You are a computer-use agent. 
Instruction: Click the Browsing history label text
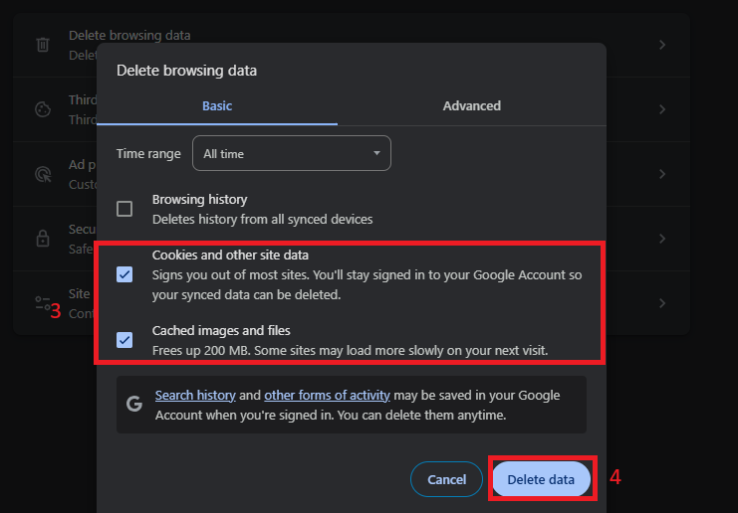tap(199, 199)
